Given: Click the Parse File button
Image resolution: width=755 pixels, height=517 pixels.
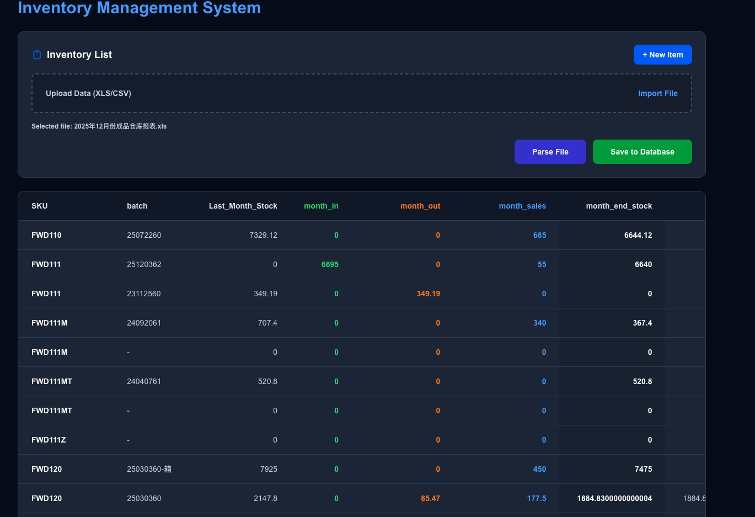Looking at the screenshot, I should pos(550,152).
